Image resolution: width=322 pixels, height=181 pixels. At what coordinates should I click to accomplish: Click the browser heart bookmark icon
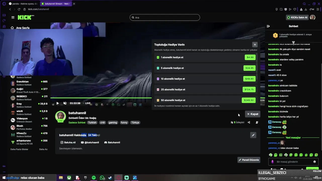[295, 9]
